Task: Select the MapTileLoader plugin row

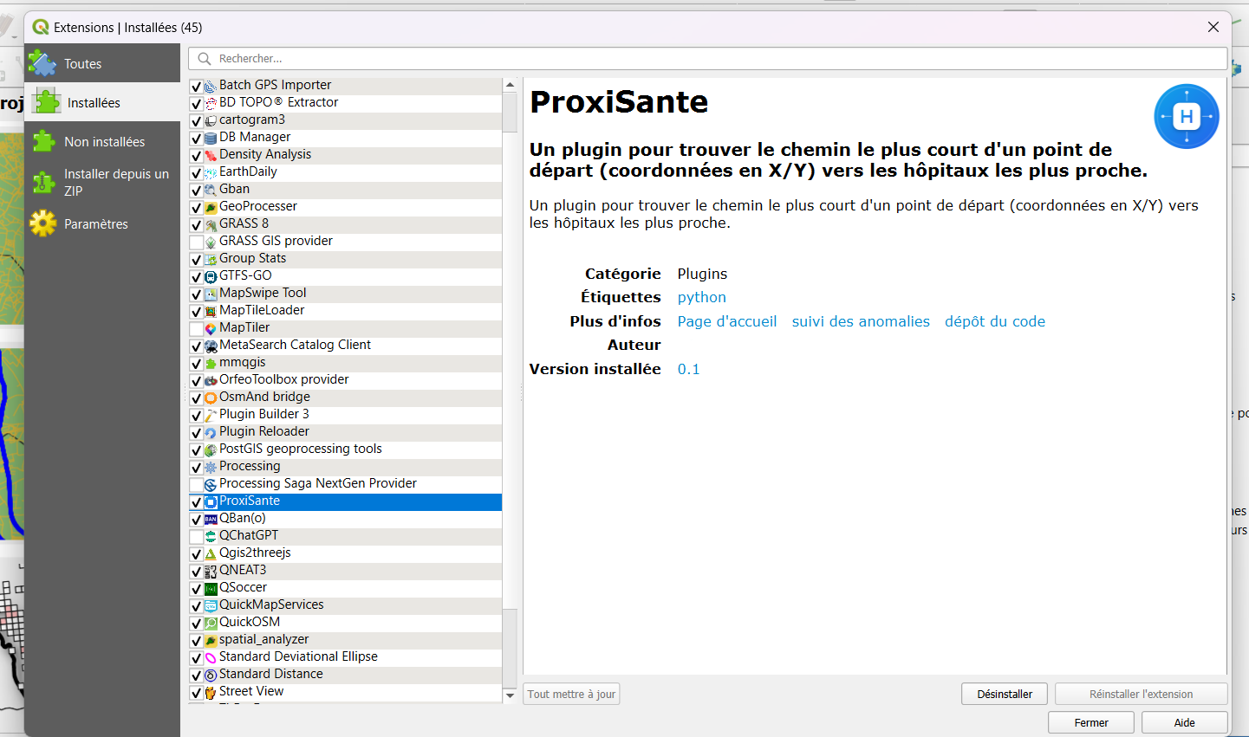Action: click(345, 310)
